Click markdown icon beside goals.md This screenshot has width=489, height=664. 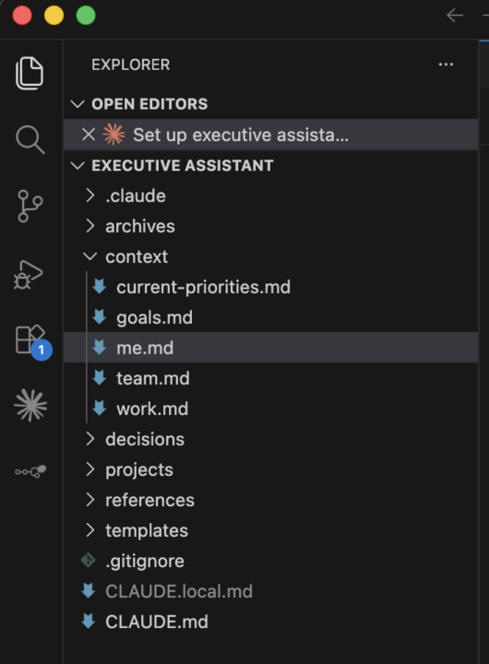[100, 317]
